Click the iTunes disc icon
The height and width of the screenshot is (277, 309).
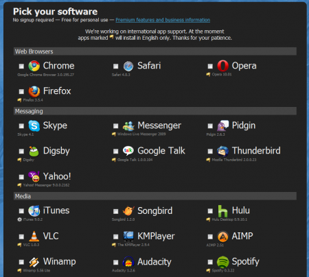(x=34, y=210)
